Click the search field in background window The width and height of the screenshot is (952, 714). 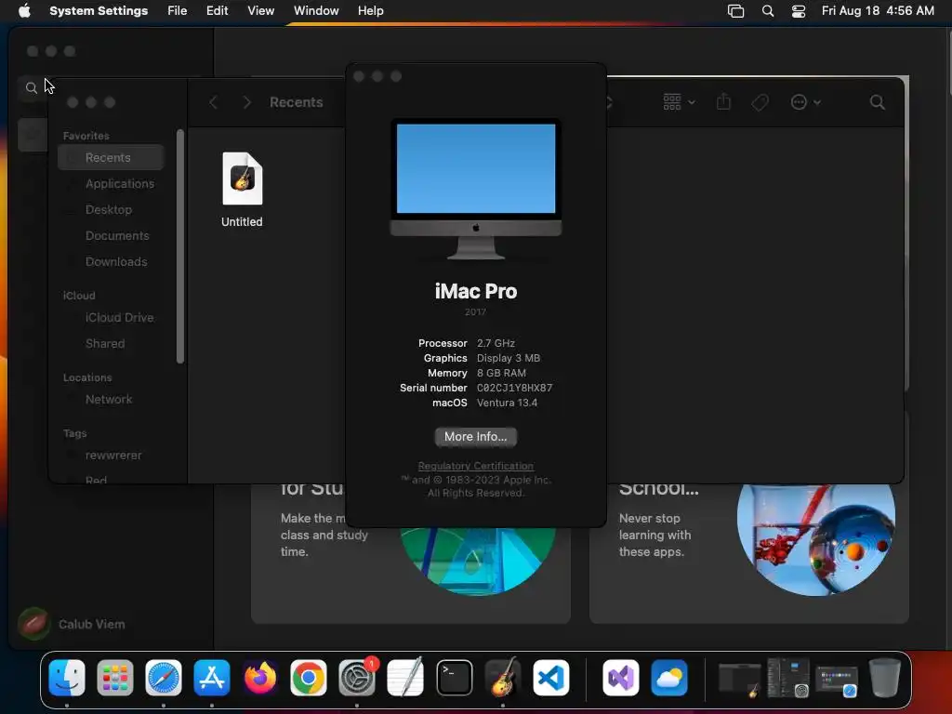pos(33,88)
